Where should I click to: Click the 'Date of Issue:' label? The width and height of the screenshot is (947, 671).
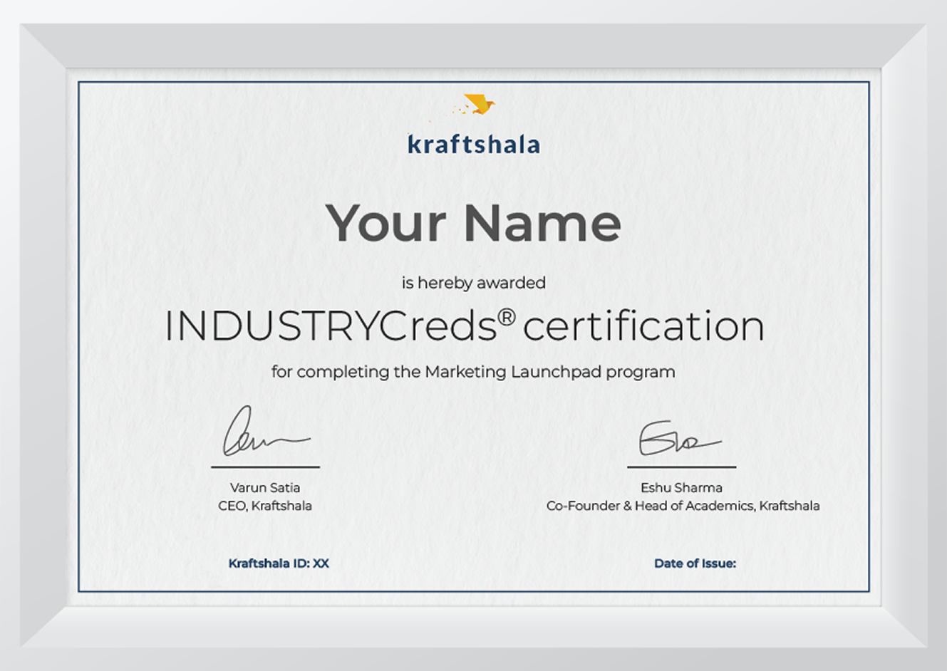coord(695,563)
